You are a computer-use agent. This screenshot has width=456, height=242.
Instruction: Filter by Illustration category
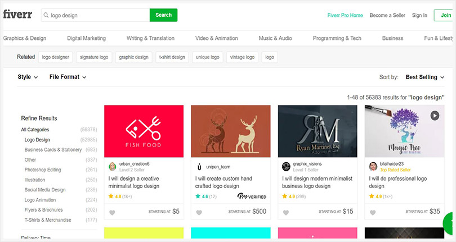tap(34, 180)
